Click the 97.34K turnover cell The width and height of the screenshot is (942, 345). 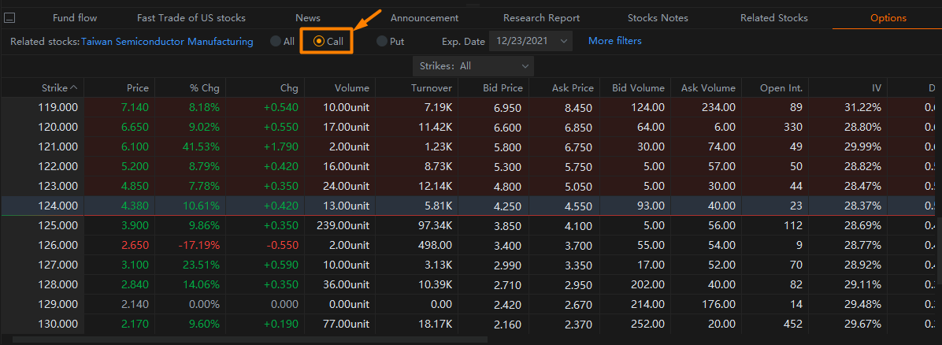coord(434,225)
